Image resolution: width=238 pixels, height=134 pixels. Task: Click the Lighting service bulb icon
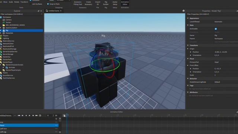tap(1, 38)
